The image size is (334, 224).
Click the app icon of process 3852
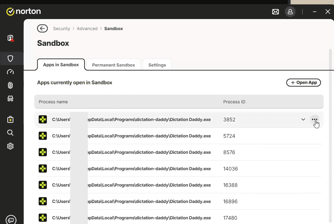point(43,119)
